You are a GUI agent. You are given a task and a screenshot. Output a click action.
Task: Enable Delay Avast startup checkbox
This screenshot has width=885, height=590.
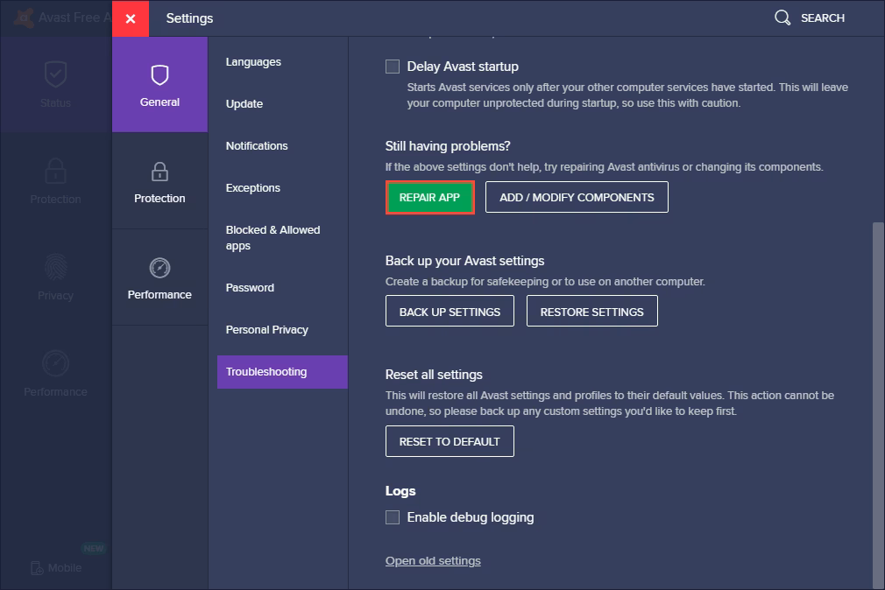point(393,67)
